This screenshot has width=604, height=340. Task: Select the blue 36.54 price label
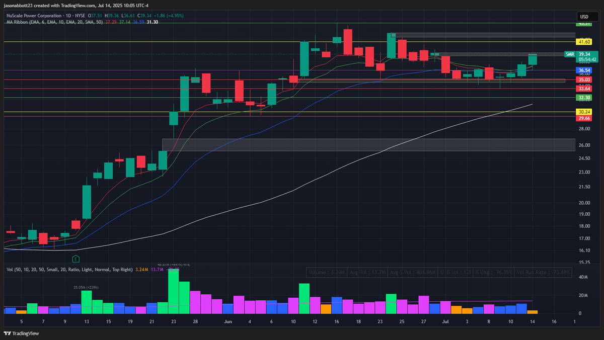tap(584, 70)
